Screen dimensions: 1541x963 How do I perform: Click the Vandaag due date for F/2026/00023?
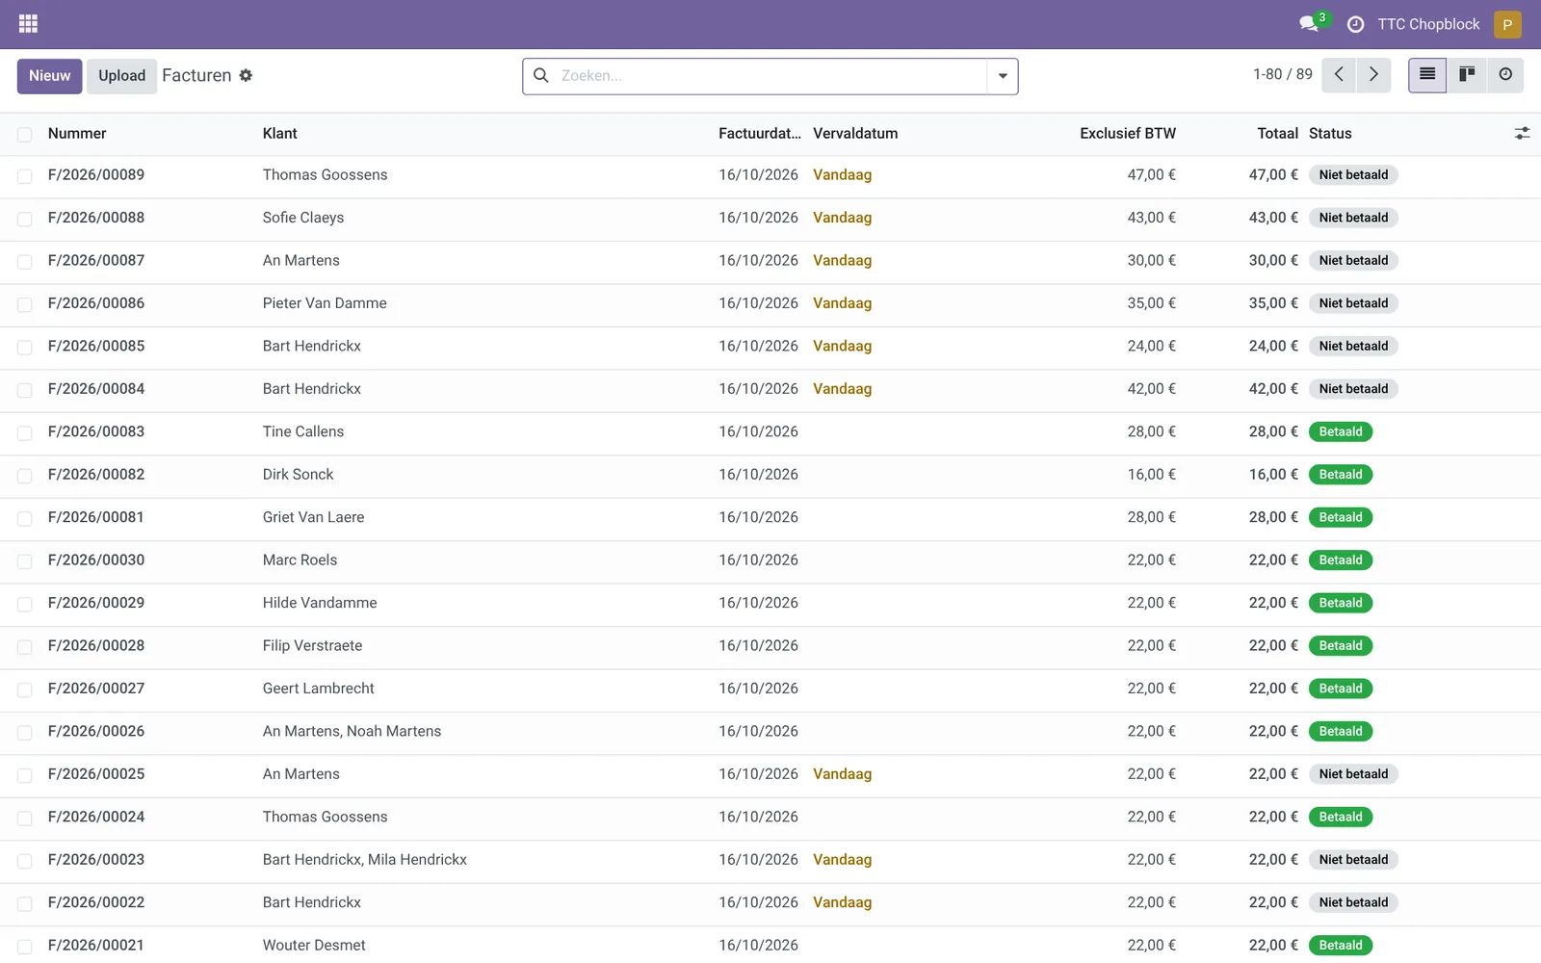click(842, 859)
